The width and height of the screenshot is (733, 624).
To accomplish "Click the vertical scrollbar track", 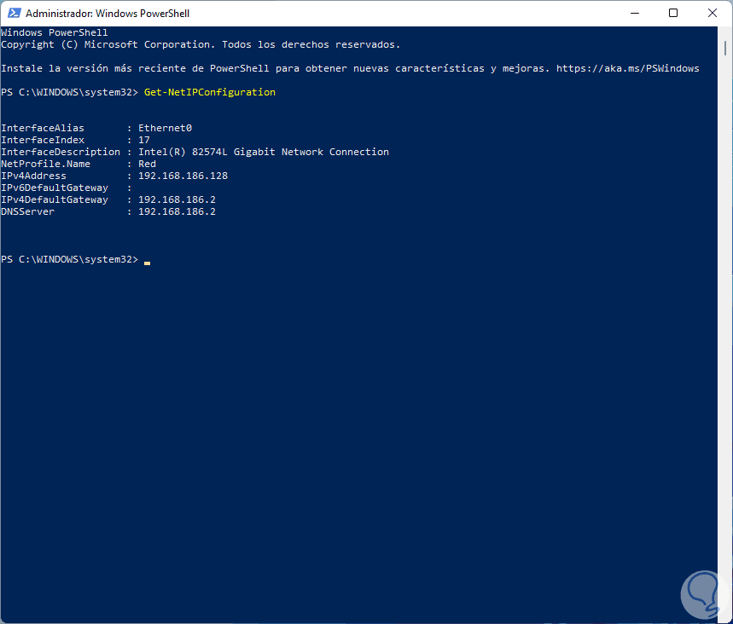I will point(726,341).
